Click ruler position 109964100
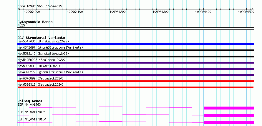 pyautogui.click(x=75, y=12)
